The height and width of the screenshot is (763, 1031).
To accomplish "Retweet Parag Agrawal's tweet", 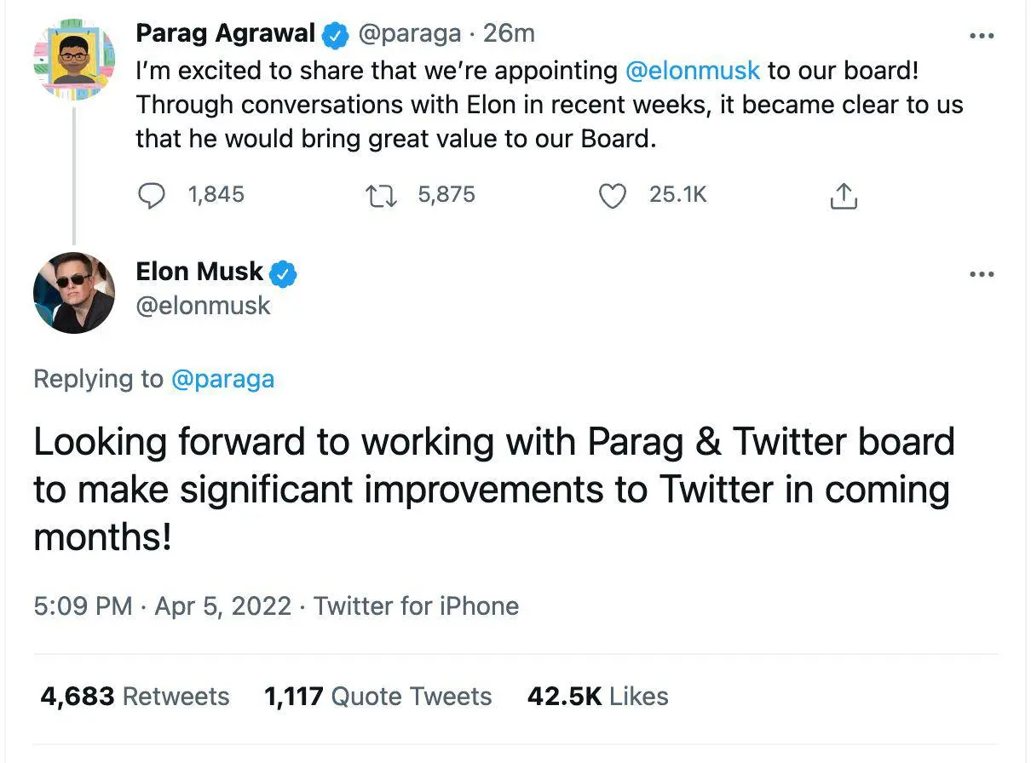I will pyautogui.click(x=380, y=196).
